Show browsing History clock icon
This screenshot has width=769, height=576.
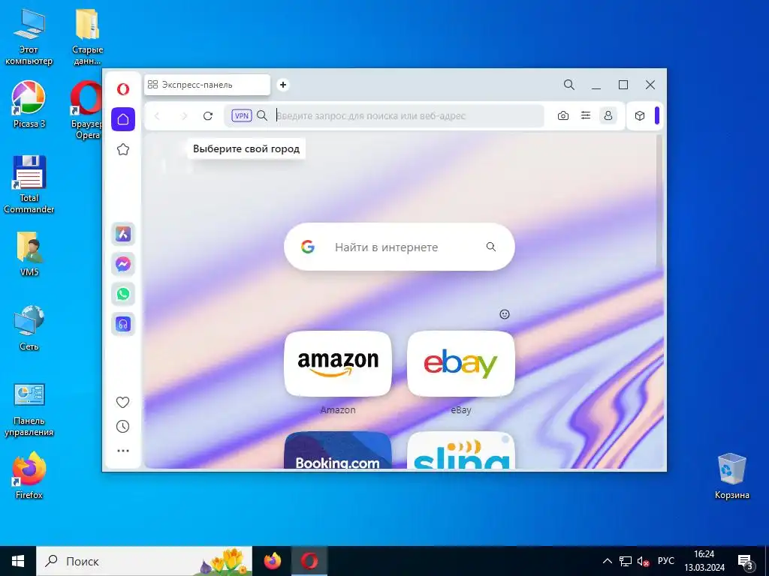point(122,426)
